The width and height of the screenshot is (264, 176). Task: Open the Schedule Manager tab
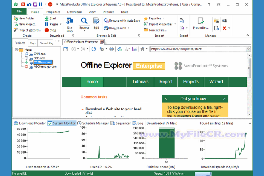point(93,123)
